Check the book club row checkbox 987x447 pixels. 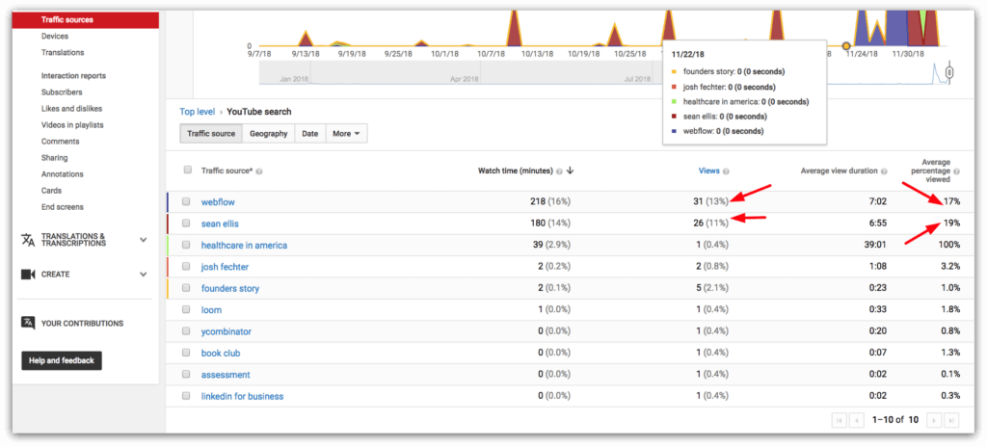point(186,353)
